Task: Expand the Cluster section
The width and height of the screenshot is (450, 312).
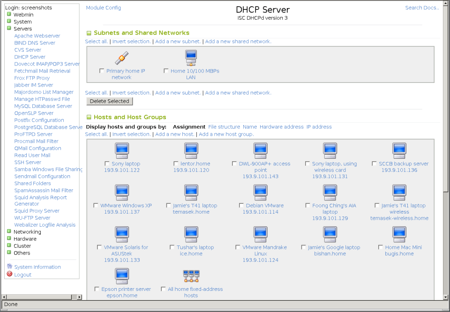Action: click(x=8, y=245)
